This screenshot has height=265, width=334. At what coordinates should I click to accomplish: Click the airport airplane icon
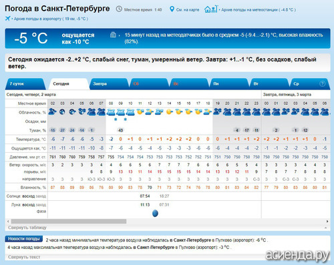point(8,18)
